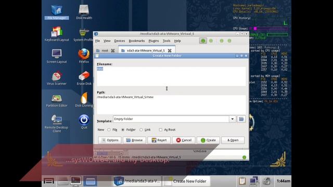Viewport: 333px width, 187px height.
Task: Click the Revert button
Action: point(159,140)
